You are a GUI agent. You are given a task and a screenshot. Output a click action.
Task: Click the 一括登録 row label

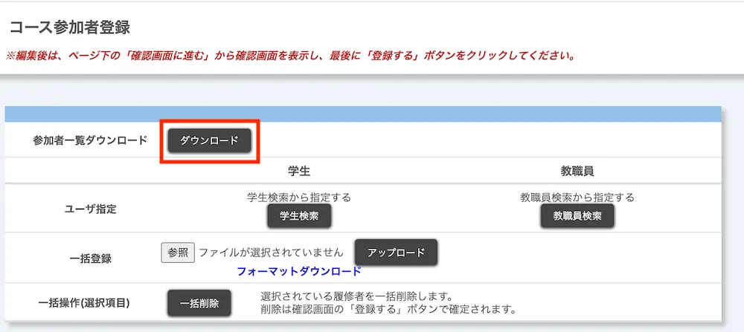[x=89, y=260]
